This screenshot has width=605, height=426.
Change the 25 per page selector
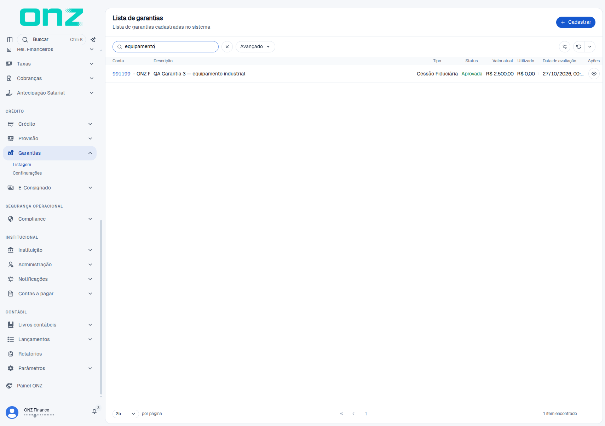coord(126,414)
